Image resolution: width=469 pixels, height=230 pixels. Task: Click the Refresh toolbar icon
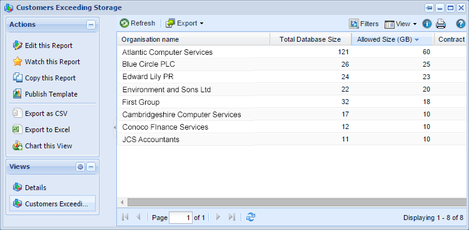pyautogui.click(x=124, y=23)
